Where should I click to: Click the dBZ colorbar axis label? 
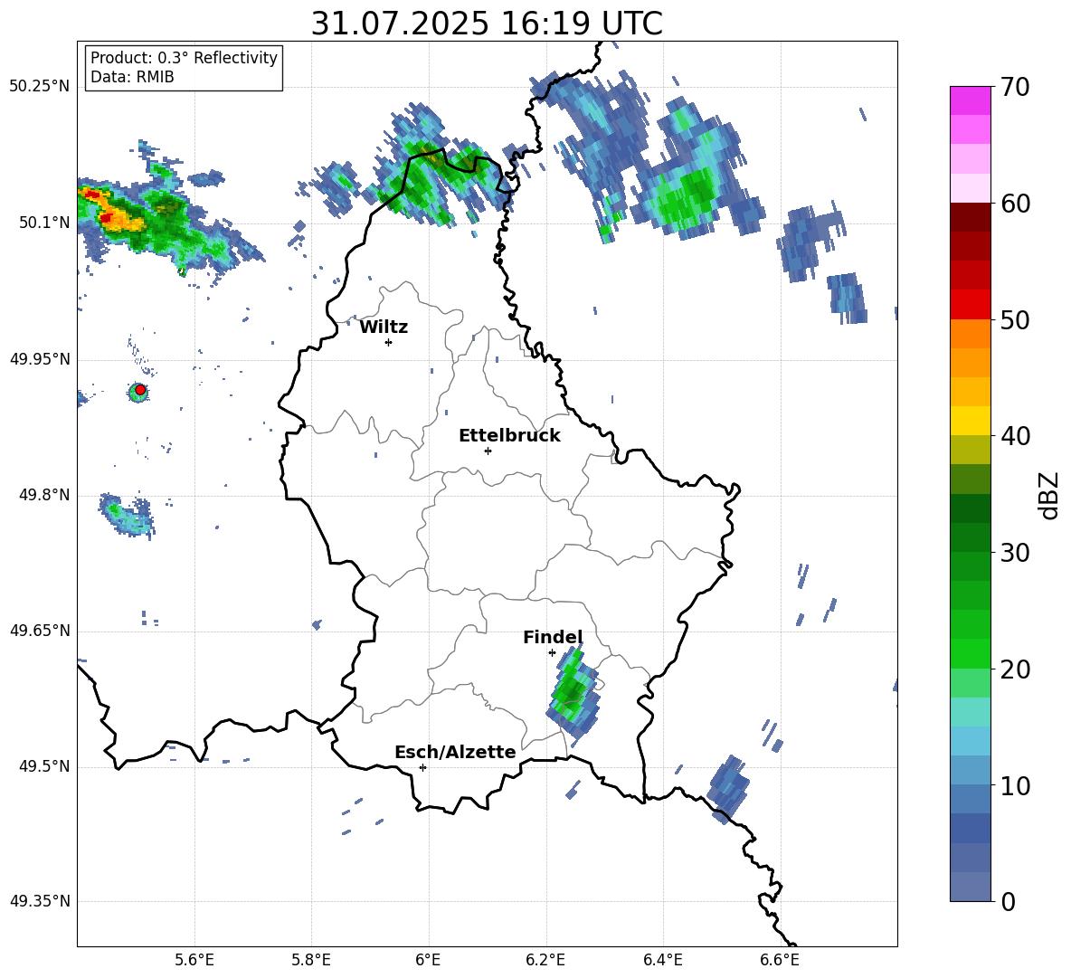tap(1050, 495)
